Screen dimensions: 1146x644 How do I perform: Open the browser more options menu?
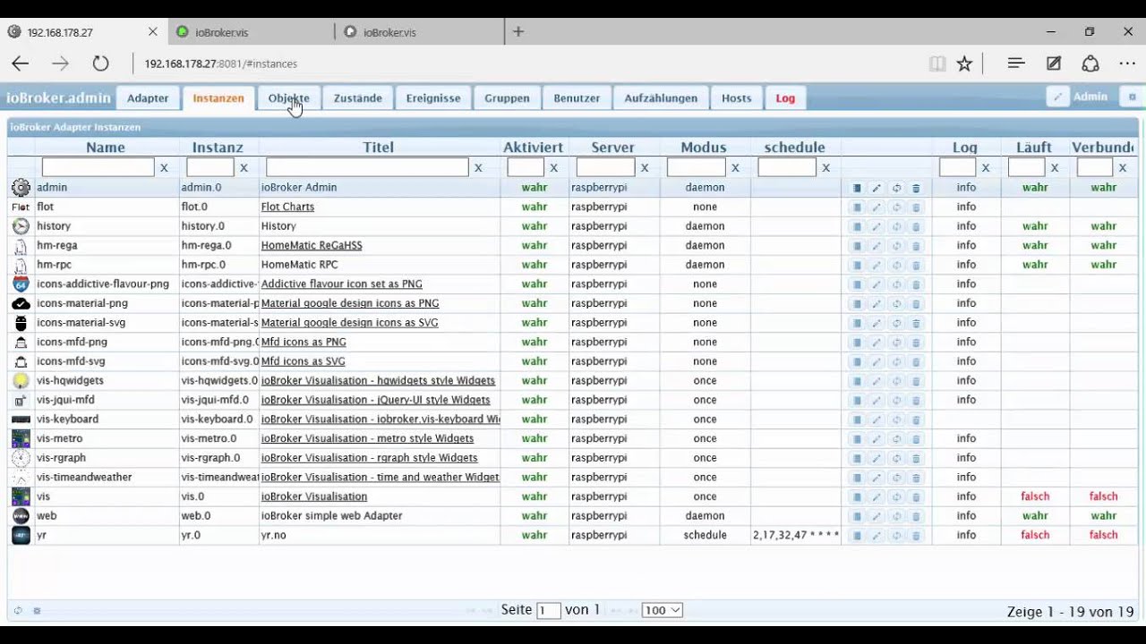click(1127, 64)
